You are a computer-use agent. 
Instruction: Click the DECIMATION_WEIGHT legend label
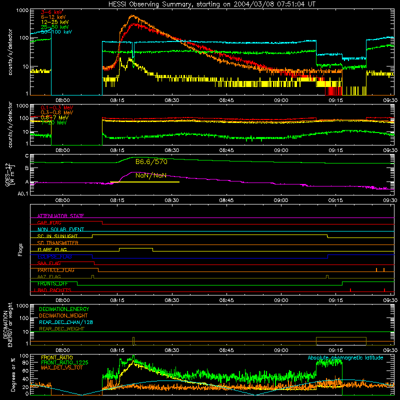[63, 315]
